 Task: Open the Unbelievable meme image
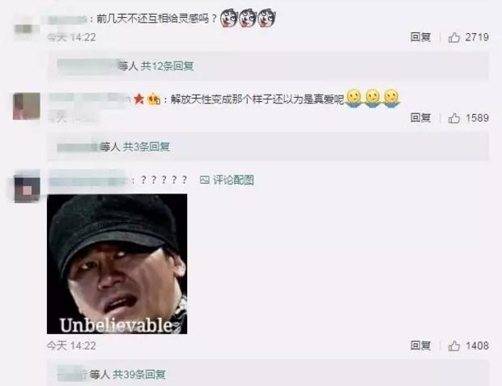pyautogui.click(x=117, y=264)
